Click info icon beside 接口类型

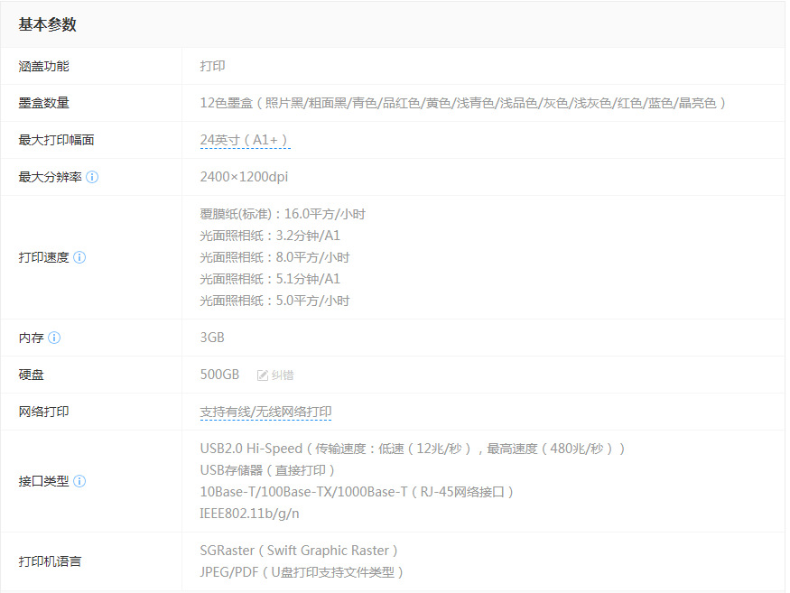tap(79, 481)
